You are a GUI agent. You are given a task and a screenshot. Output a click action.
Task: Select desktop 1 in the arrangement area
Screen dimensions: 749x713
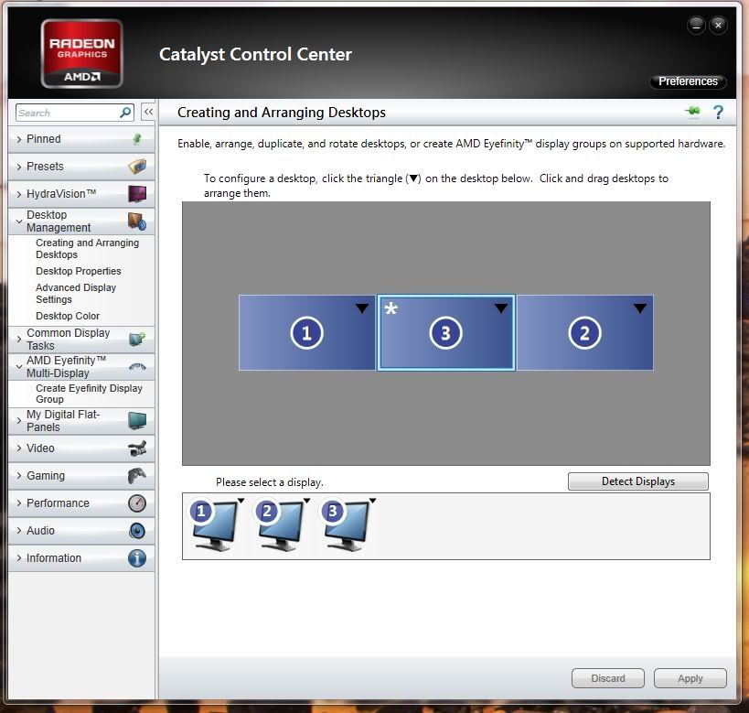307,333
